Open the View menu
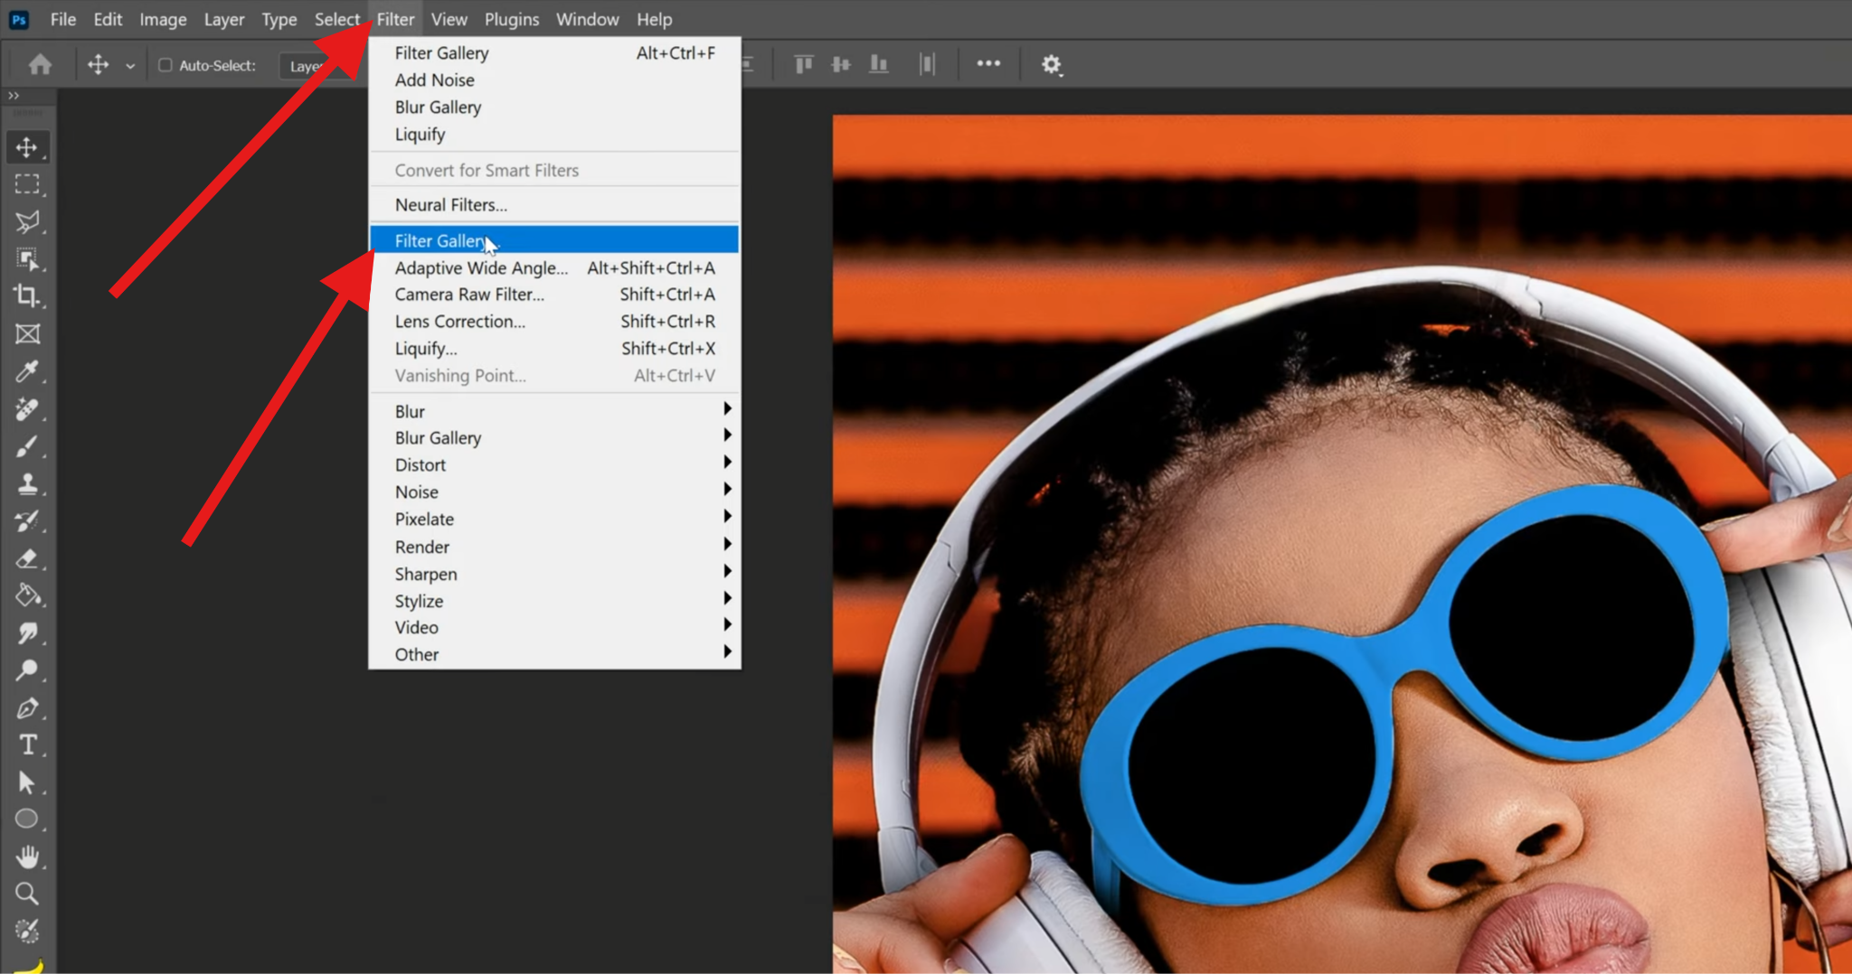Viewport: 1852px width, 974px height. click(x=449, y=19)
